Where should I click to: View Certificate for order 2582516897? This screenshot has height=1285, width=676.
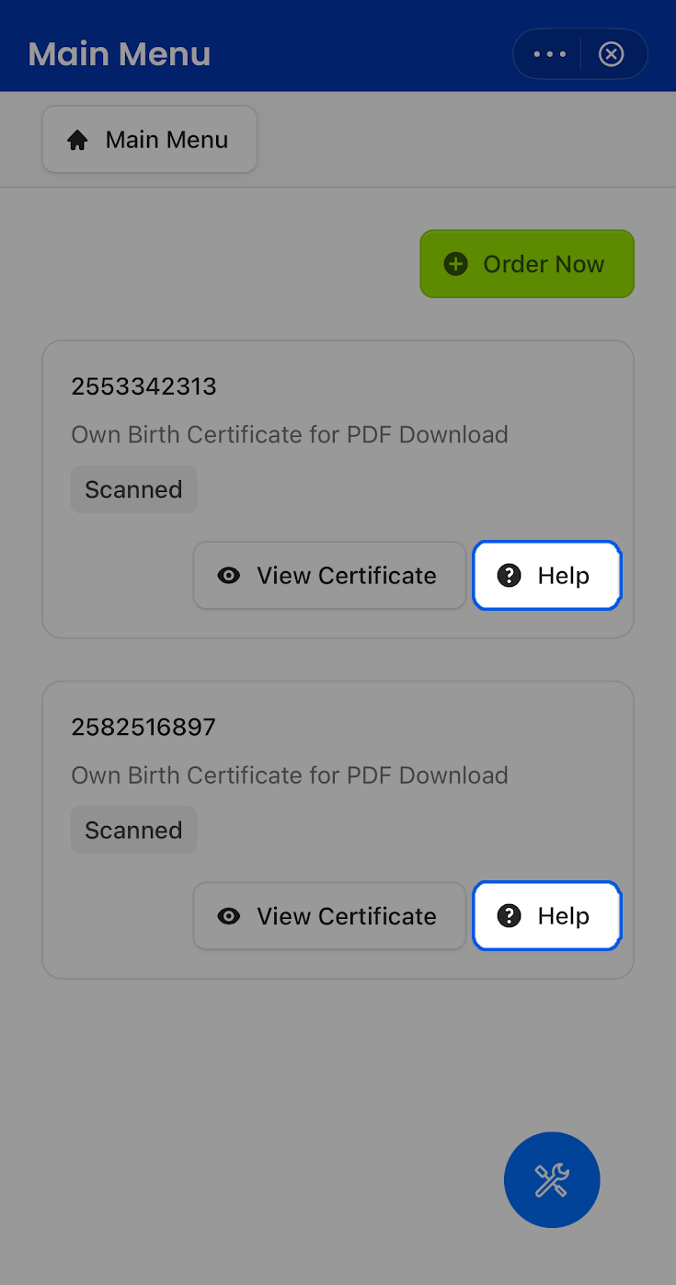(x=329, y=916)
